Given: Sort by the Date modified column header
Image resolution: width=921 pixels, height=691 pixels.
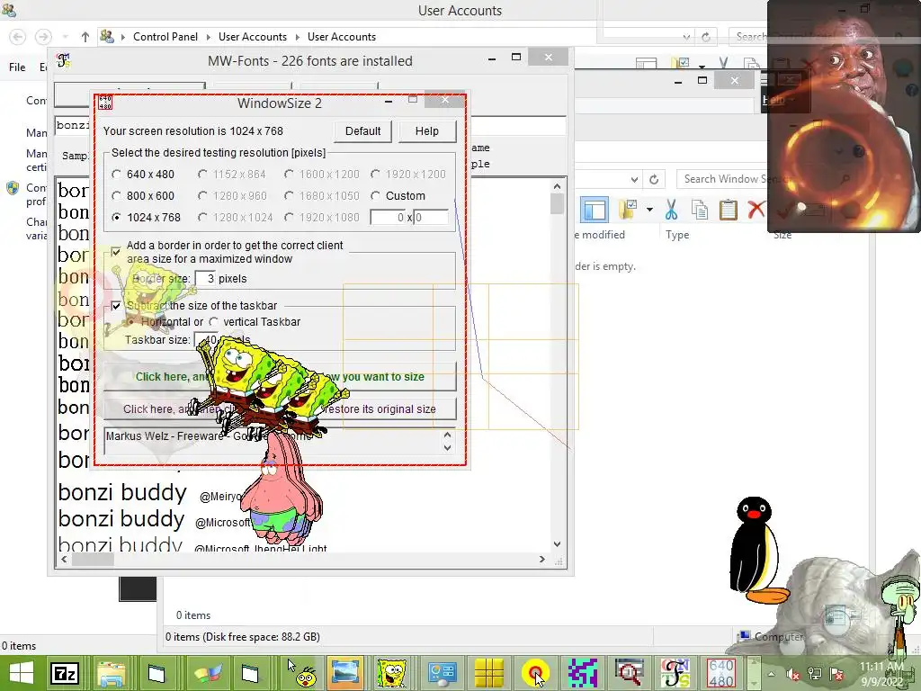Looking at the screenshot, I should tap(599, 235).
